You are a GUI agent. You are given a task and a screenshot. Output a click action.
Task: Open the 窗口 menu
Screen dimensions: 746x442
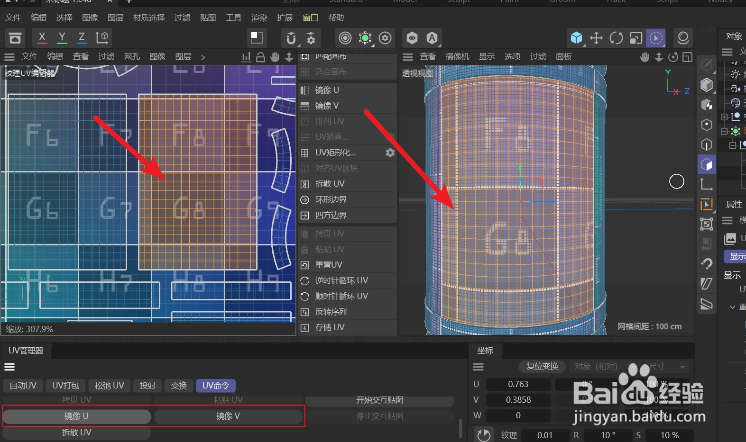(x=310, y=18)
